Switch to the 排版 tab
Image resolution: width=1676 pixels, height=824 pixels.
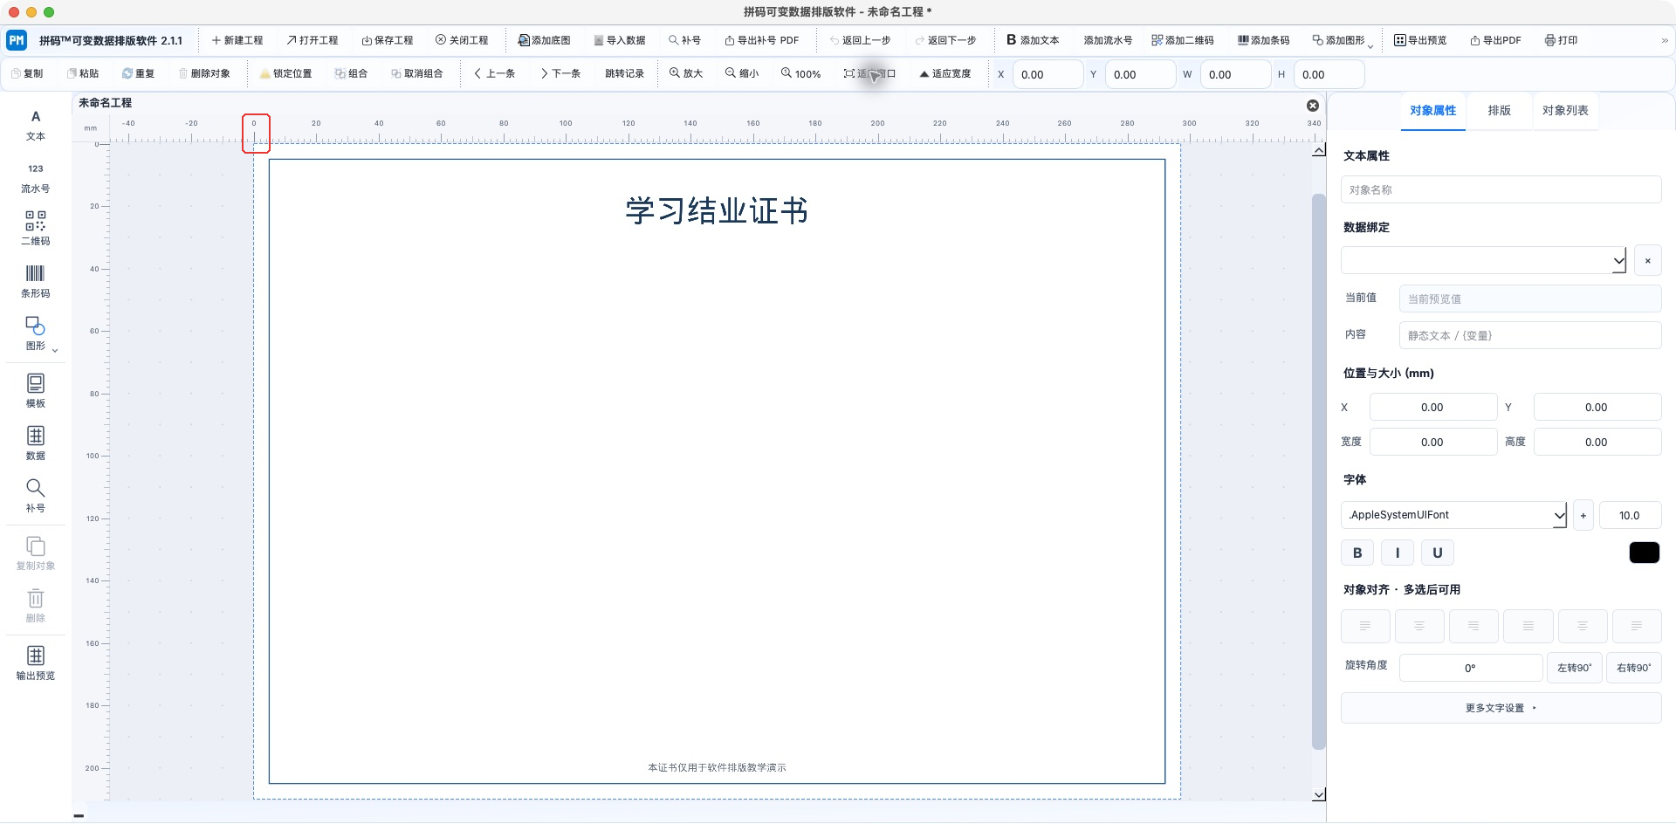pos(1500,111)
